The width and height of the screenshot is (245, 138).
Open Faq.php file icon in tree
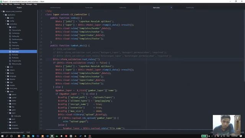point(10,43)
